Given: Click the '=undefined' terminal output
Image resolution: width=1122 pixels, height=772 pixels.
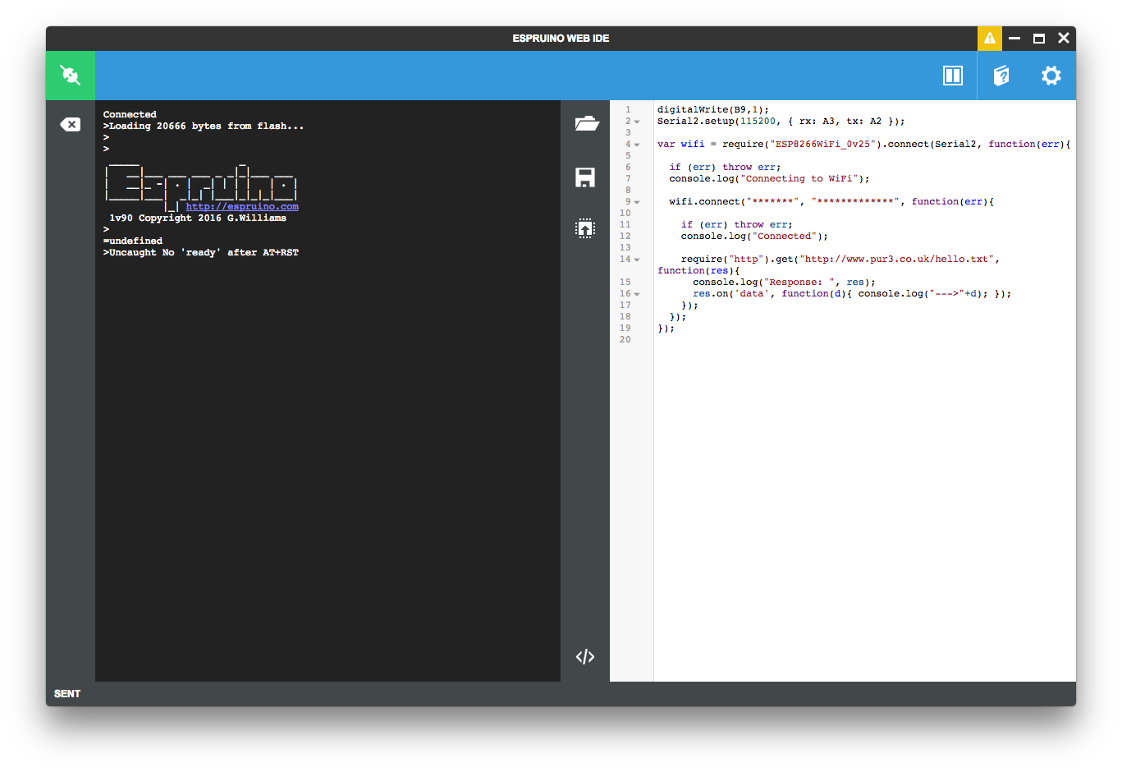Looking at the screenshot, I should tap(133, 241).
